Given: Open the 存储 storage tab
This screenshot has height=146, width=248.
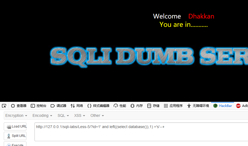Looking at the screenshot, I should point(153,106).
